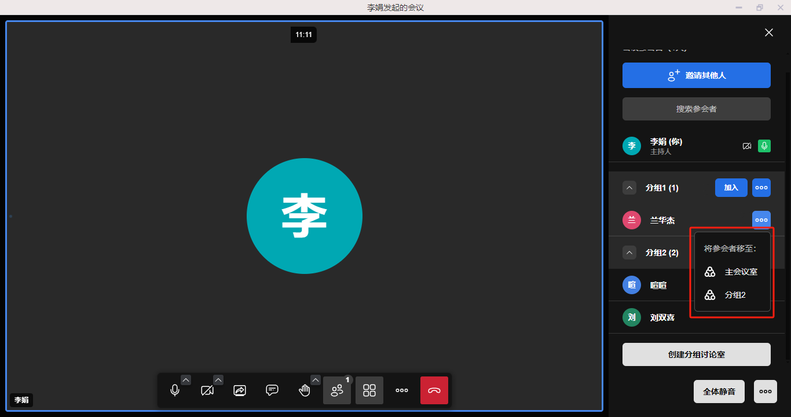The width and height of the screenshot is (791, 417).
Task: Click the share screen icon
Action: (240, 390)
